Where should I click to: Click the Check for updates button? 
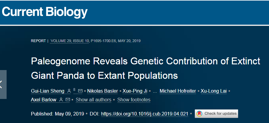[x=216, y=114]
